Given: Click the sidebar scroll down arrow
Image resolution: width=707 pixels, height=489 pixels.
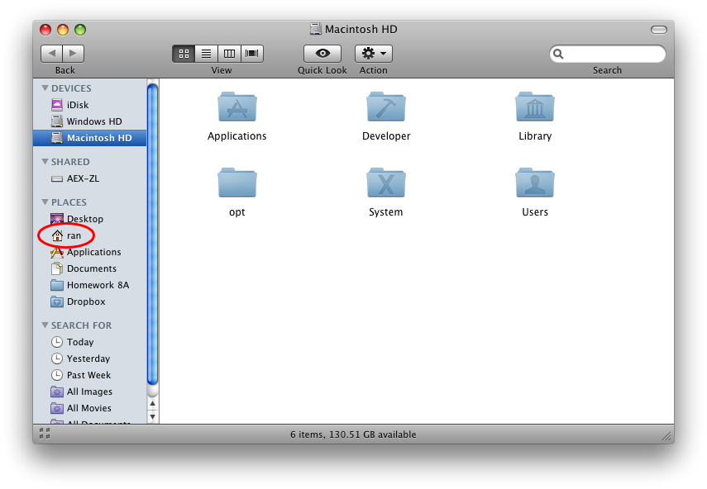Looking at the screenshot, I should click(152, 416).
